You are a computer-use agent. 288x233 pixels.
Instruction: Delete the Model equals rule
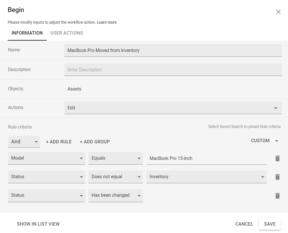277,158
